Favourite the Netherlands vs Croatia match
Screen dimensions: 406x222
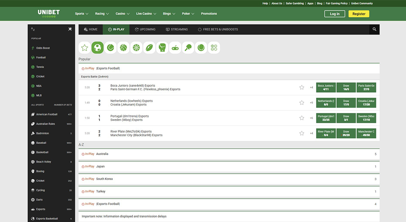pyautogui.click(x=302, y=103)
